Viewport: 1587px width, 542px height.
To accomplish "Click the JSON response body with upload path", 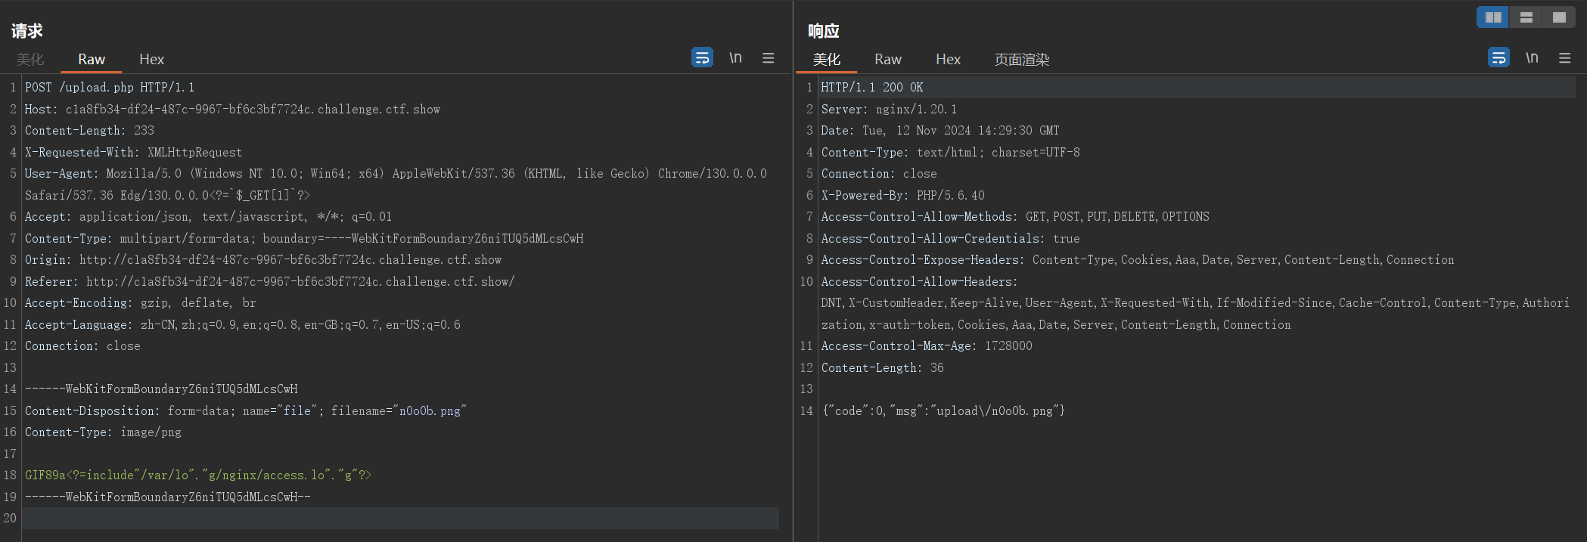I will point(943,410).
